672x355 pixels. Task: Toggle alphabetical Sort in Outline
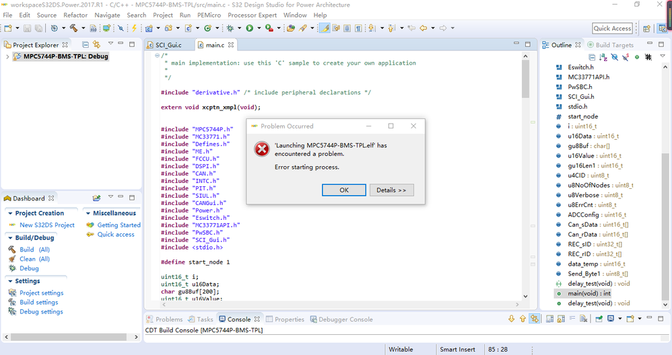pos(603,57)
